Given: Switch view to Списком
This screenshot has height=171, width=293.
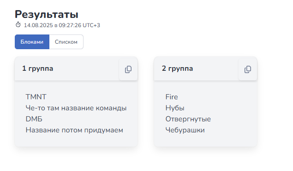Looking at the screenshot, I should 66,42.
